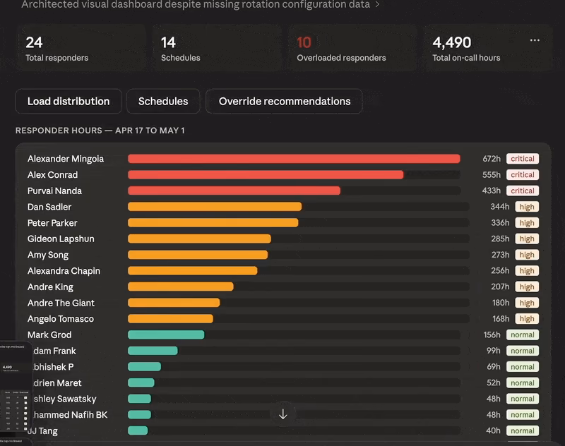Expand the chevron after the dashboard title
Image resolution: width=565 pixels, height=446 pixels.
point(377,5)
